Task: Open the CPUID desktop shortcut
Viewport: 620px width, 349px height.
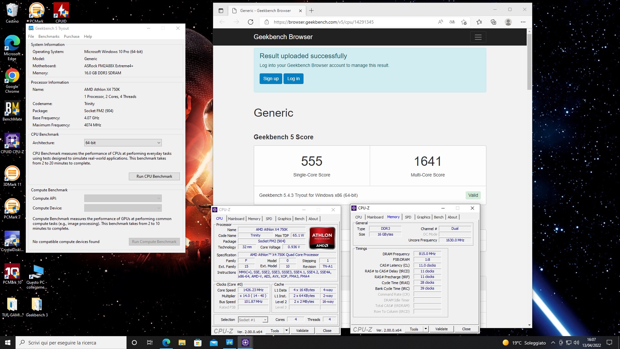Action: point(61,13)
